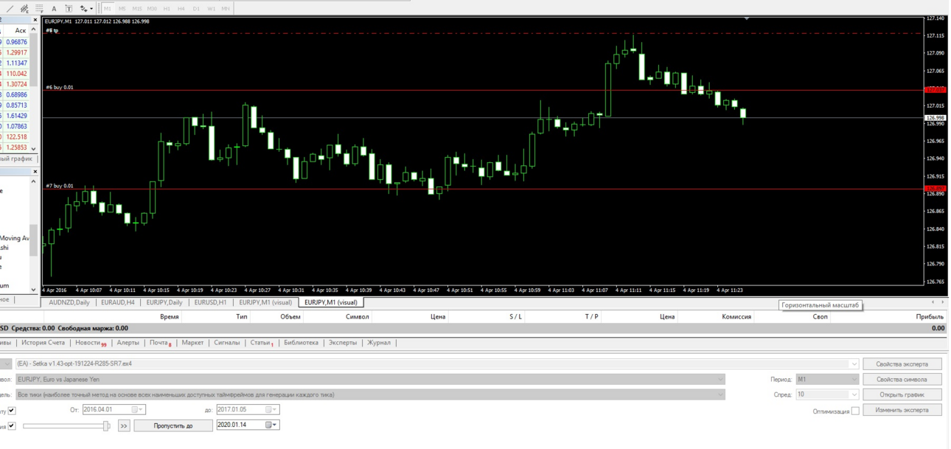
Task: Switch chart to M15 timeframe
Action: [136, 9]
